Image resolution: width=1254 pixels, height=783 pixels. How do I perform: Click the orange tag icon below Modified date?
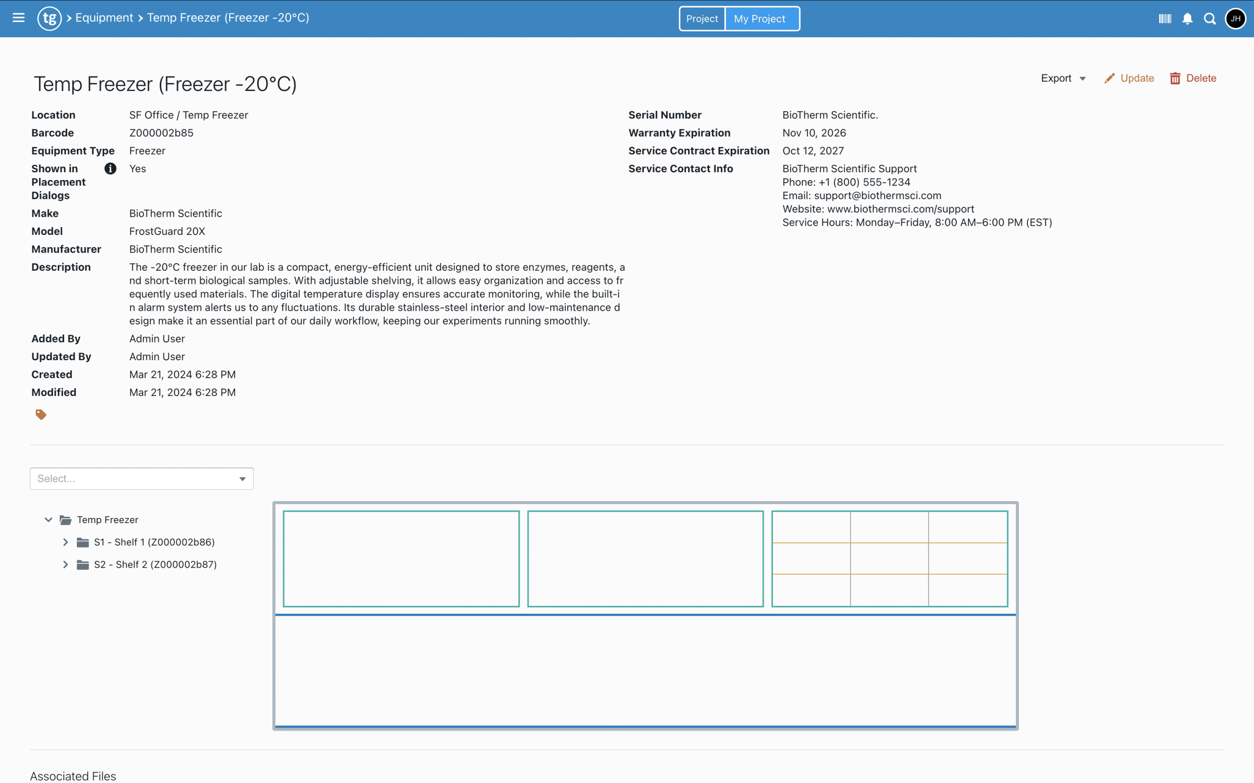(41, 414)
